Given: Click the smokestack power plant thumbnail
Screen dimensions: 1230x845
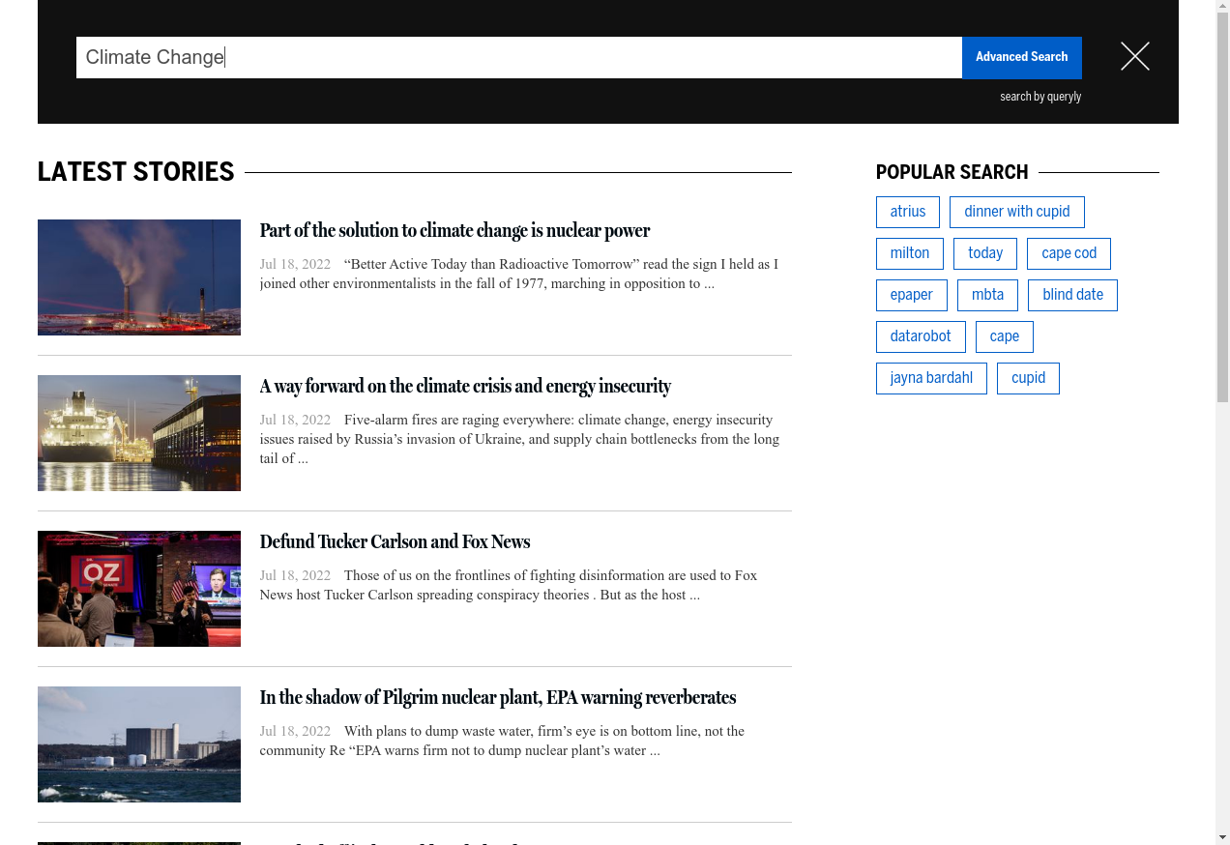Looking at the screenshot, I should (x=139, y=277).
